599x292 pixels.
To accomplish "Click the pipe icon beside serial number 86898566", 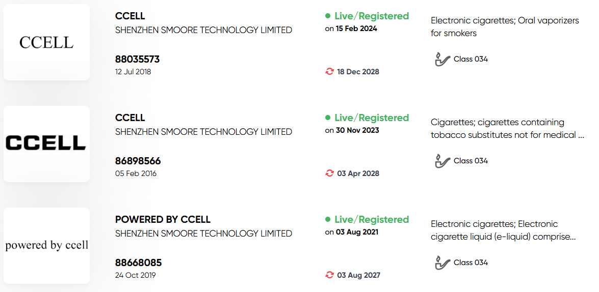I will click(x=443, y=161).
